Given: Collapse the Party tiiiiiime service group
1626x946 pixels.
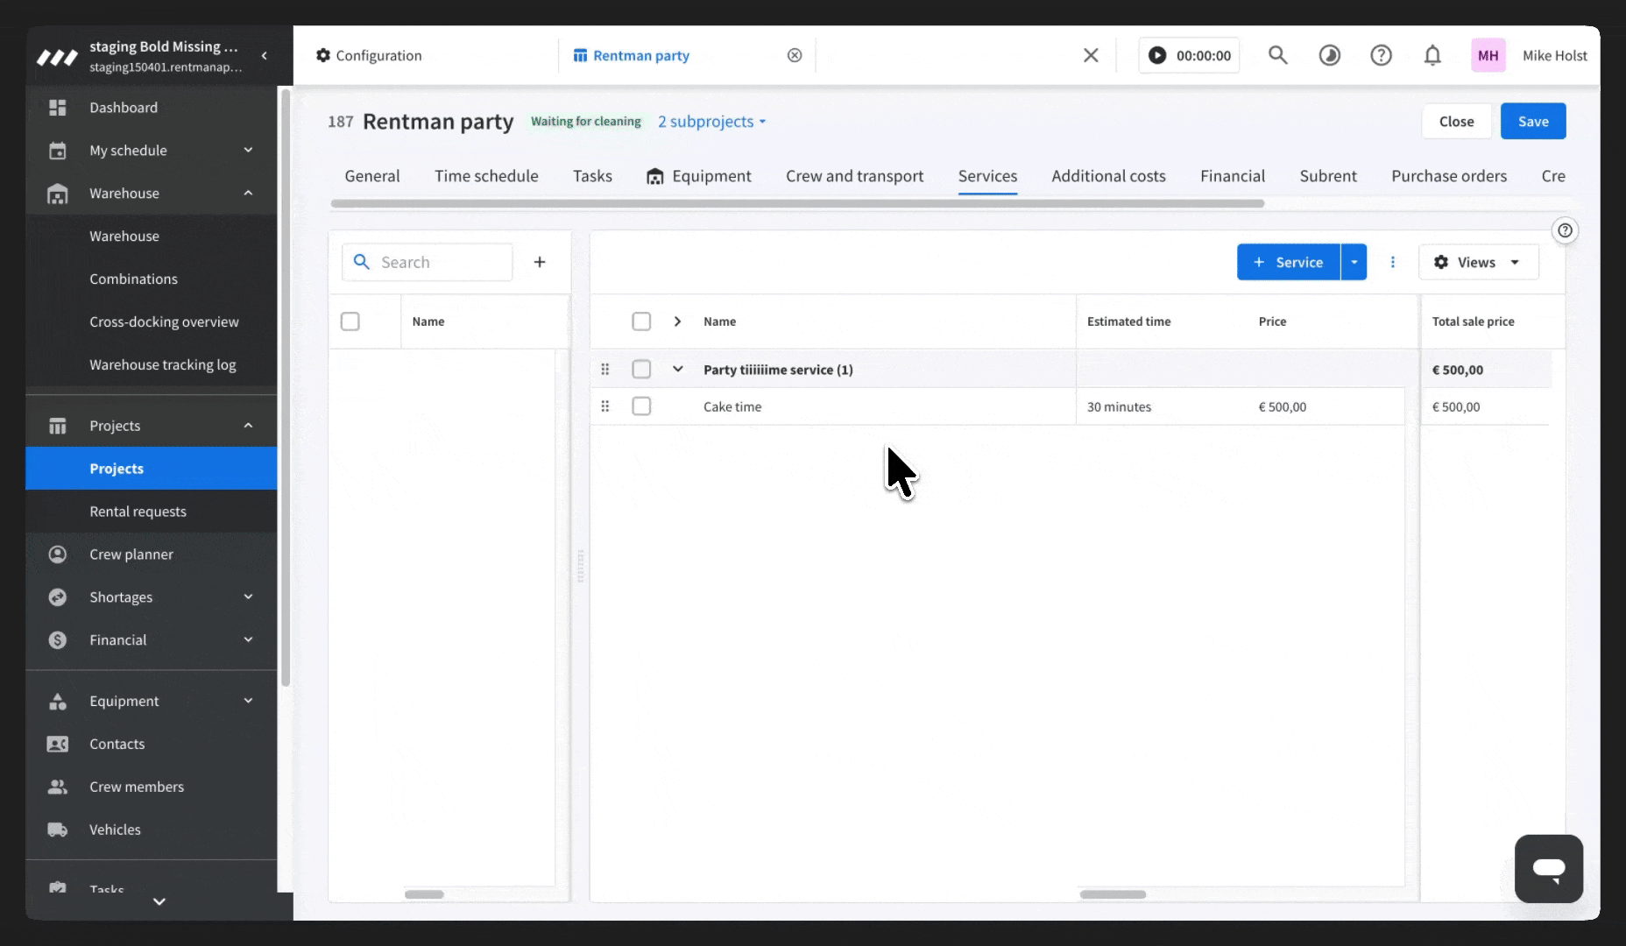Looking at the screenshot, I should click(677, 370).
